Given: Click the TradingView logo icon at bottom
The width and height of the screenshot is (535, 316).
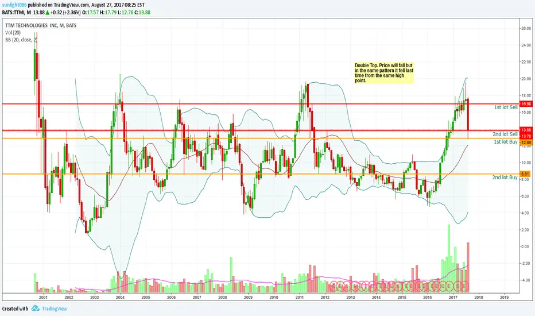Looking at the screenshot, I should [x=36, y=309].
